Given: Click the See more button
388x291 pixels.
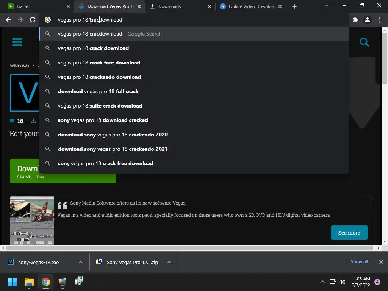Looking at the screenshot, I should click(x=349, y=233).
